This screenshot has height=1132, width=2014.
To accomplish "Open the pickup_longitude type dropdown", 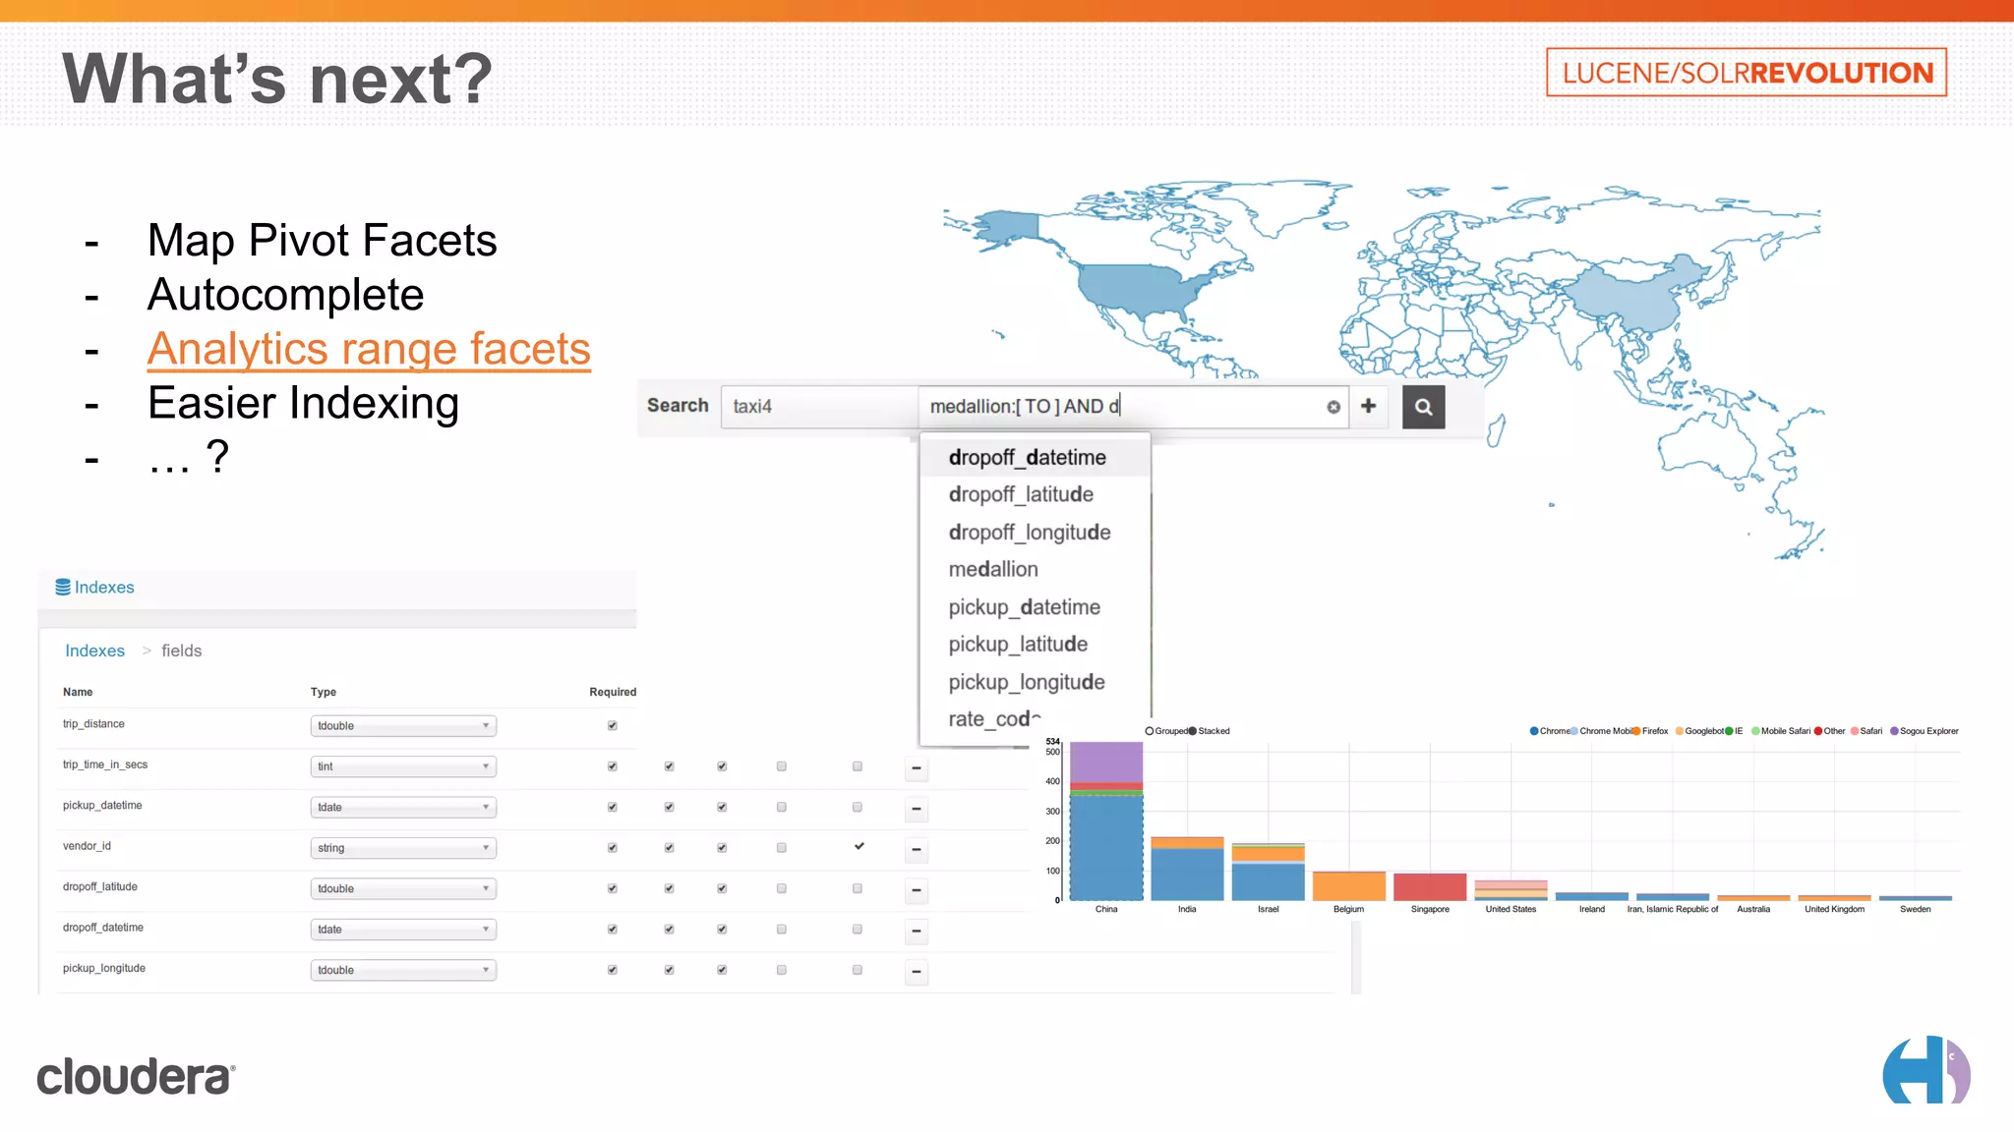I will click(403, 971).
